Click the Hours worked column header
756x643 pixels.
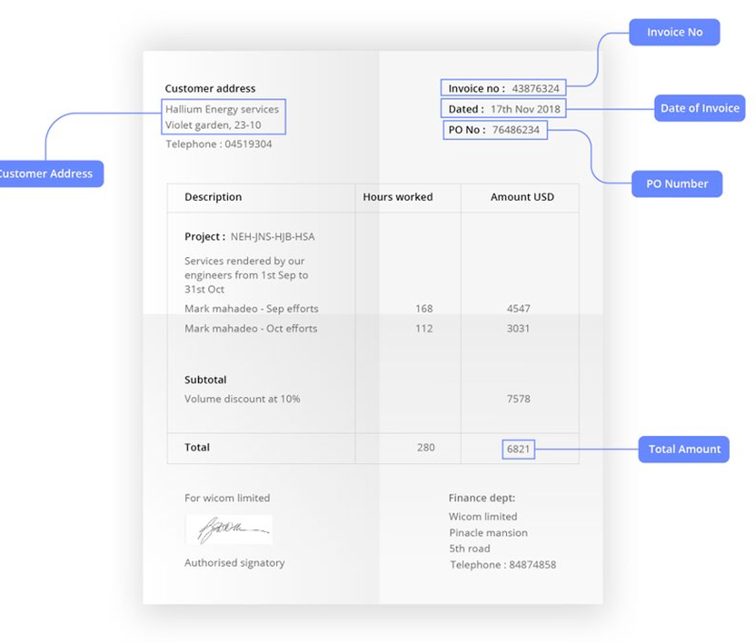[x=398, y=197]
